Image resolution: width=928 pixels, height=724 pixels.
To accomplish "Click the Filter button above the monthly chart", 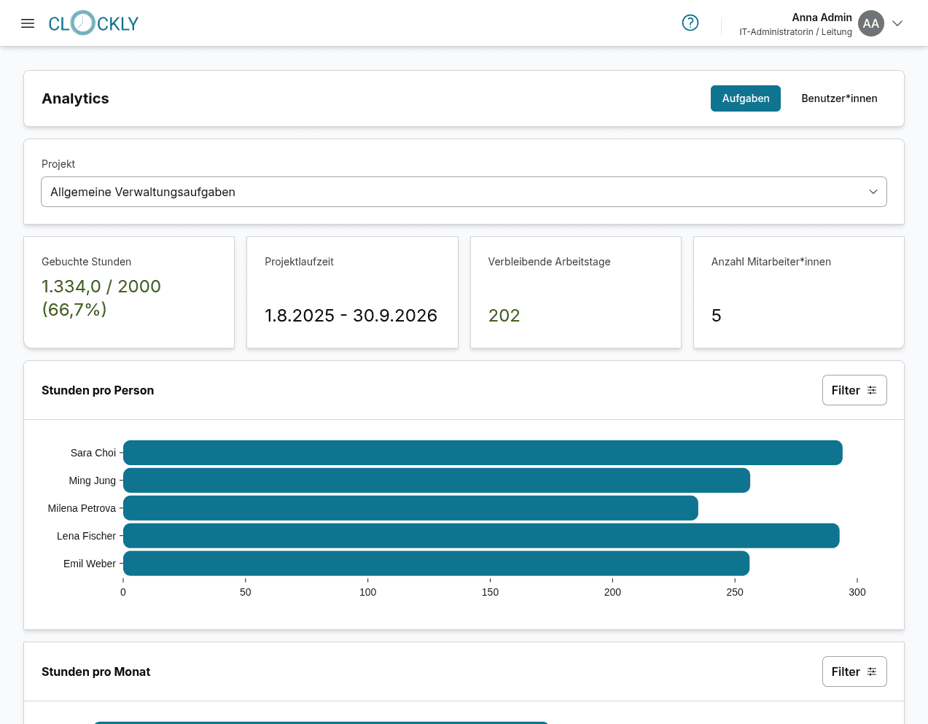I will (x=854, y=672).
